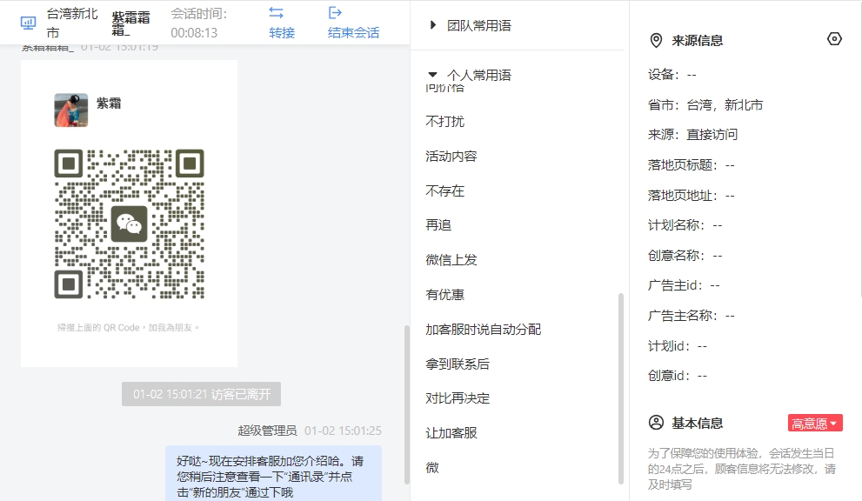Click the 超级管理员 sender label
The image size is (862, 501).
pyautogui.click(x=267, y=431)
